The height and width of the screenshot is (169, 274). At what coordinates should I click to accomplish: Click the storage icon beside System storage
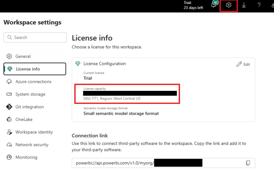click(9, 94)
